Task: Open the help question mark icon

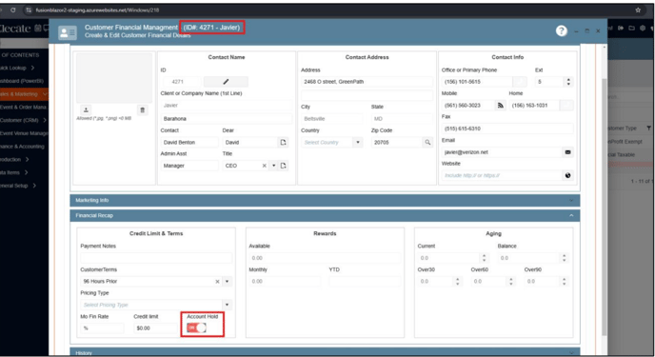Action: (x=562, y=30)
